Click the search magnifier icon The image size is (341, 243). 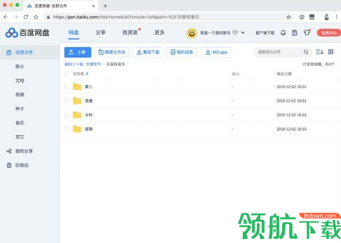click(x=306, y=52)
